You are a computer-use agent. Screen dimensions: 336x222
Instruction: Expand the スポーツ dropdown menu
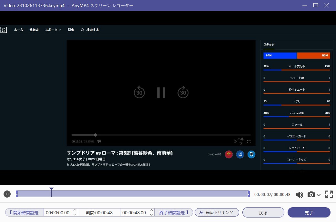(53, 30)
